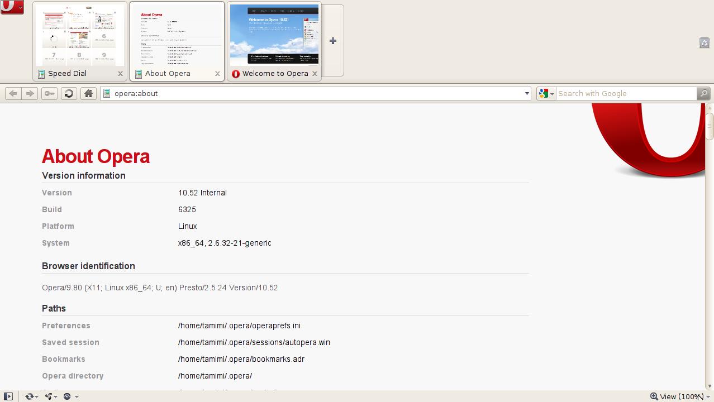Click the Opera Link sync icon
The image size is (714, 402).
click(29, 396)
